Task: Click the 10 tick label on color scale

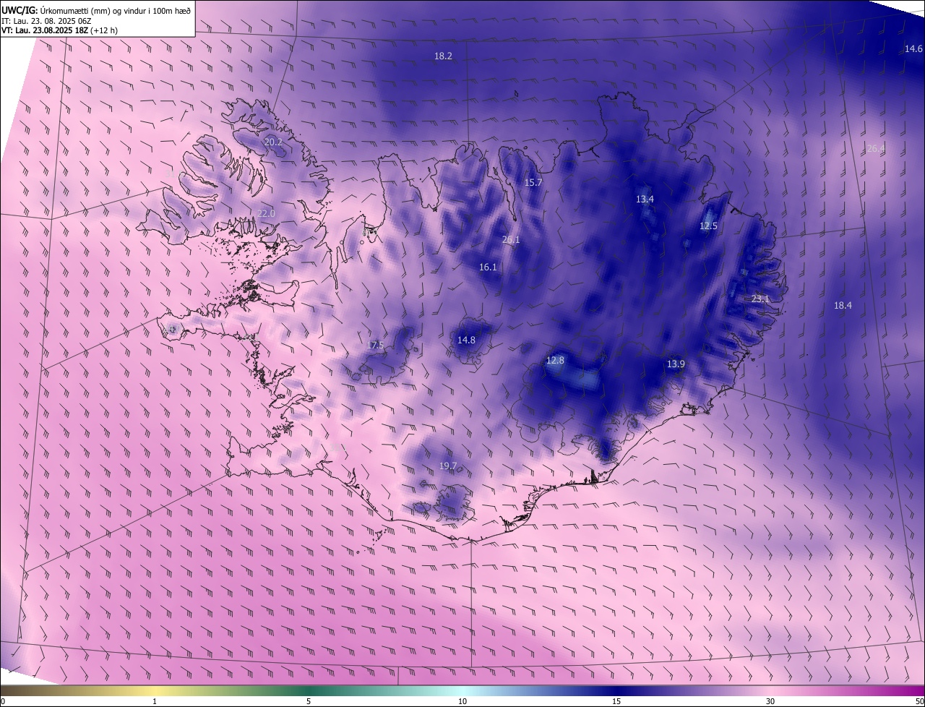Action: (462, 701)
